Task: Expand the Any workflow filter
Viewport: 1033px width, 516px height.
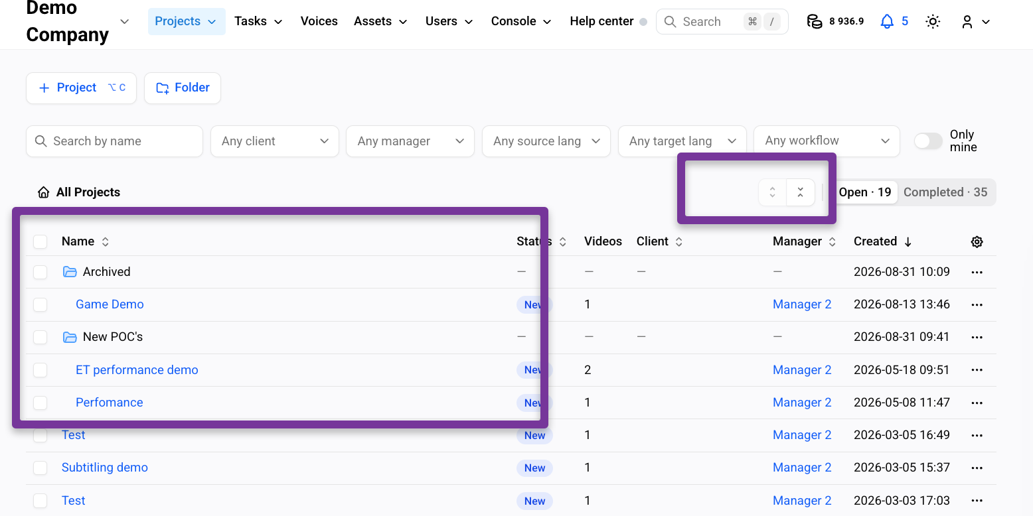Action: point(827,141)
